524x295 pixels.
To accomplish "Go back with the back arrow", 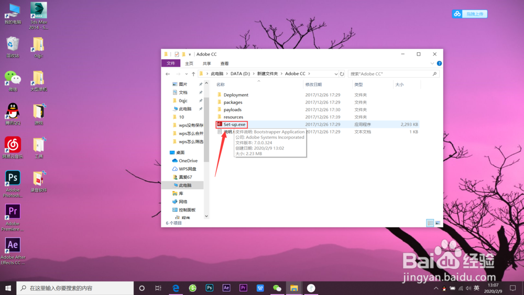I will [168, 74].
